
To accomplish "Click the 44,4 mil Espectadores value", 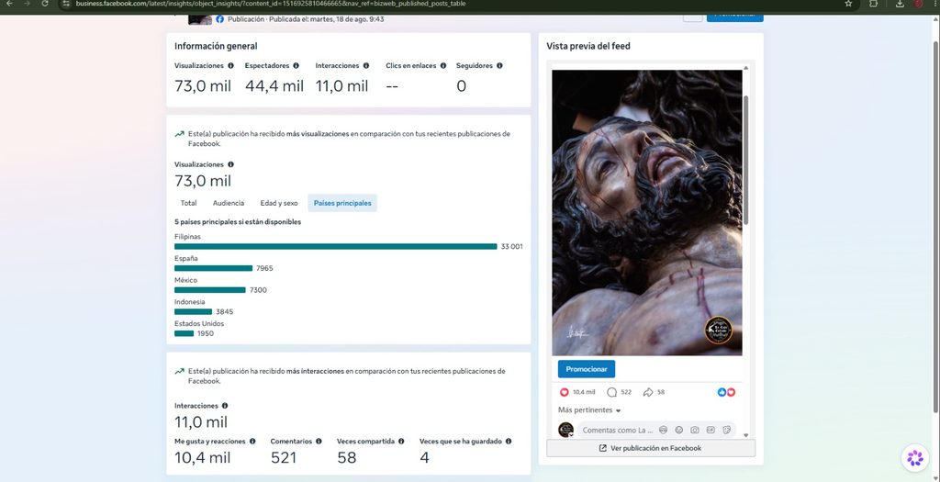I will point(274,86).
